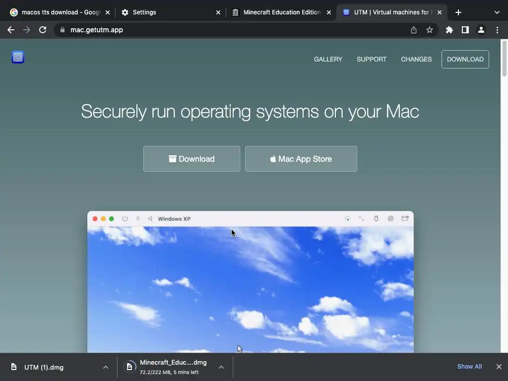
Task: Click the browser forward arrow
Action: [x=27, y=30]
